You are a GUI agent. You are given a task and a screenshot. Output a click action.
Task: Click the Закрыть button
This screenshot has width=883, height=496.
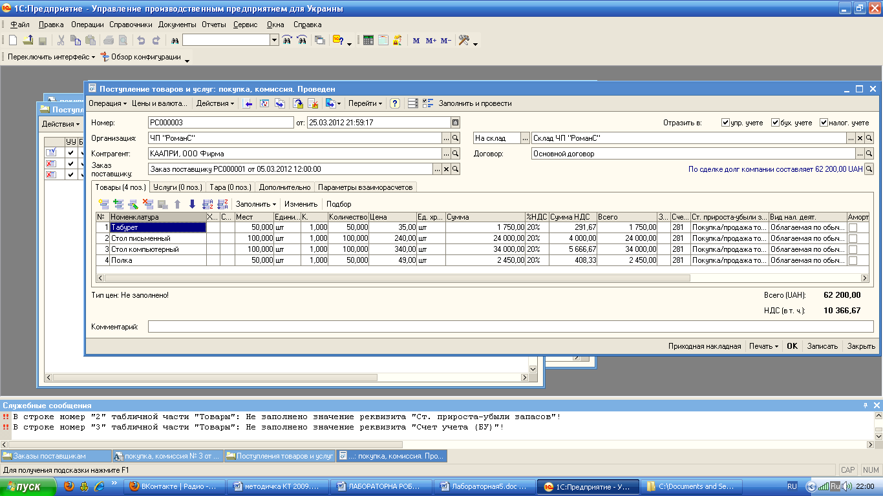861,346
